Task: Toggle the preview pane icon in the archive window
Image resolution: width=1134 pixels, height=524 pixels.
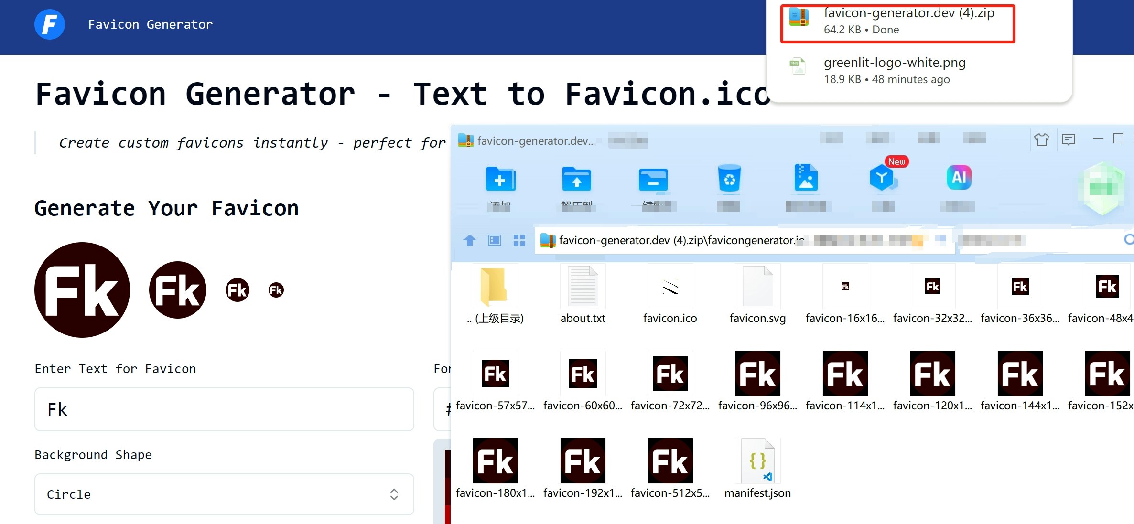Action: [495, 241]
